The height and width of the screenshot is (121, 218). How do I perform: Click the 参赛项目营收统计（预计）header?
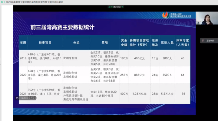[x=140, y=43]
